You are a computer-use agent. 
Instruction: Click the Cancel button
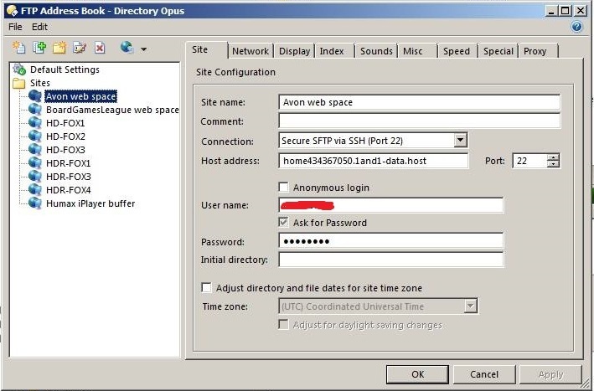point(484,374)
